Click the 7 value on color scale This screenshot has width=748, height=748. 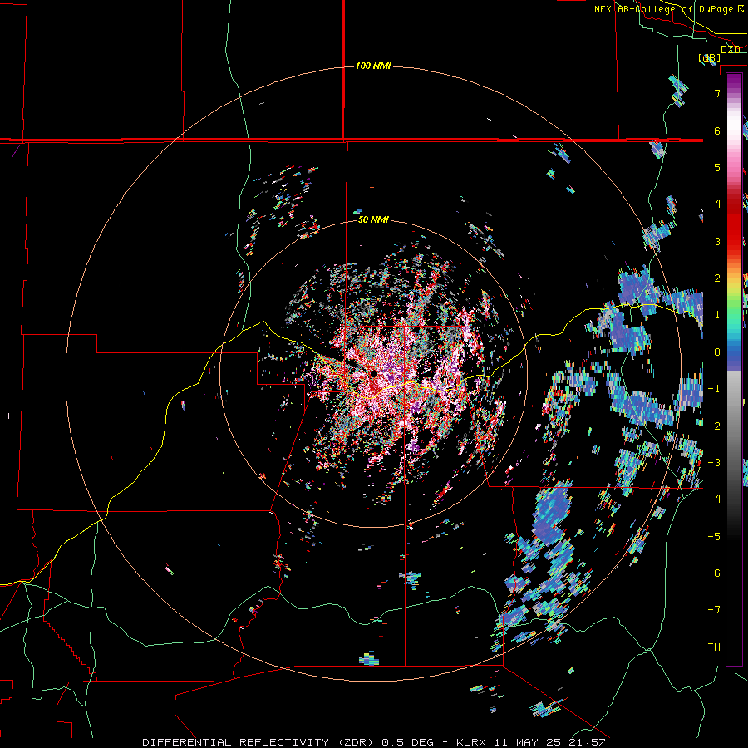(717, 93)
